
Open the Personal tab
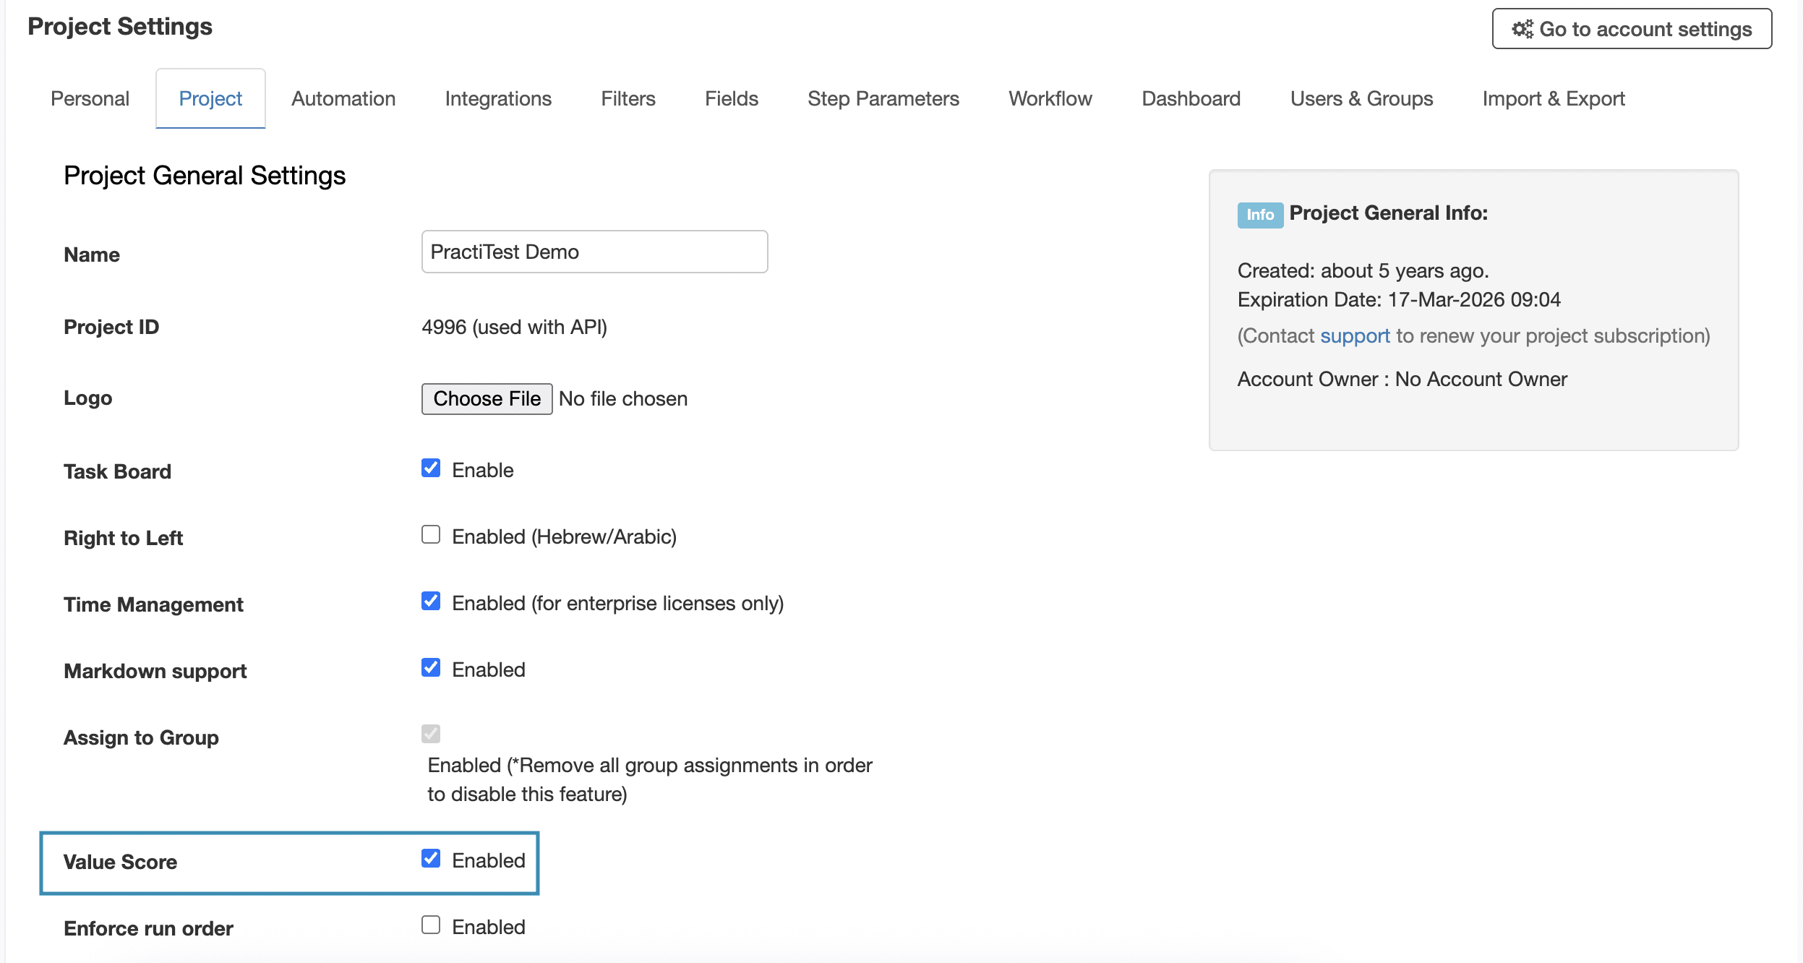[90, 98]
